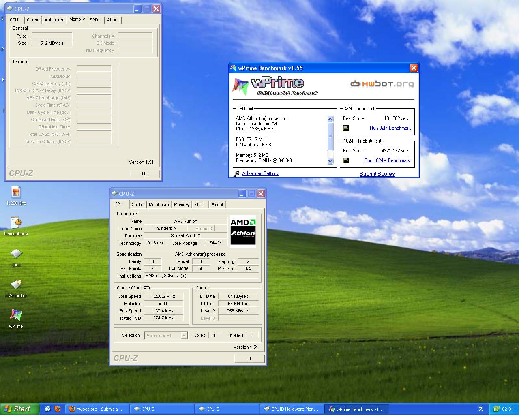Select the Cache tab in the upper CPU-Z window
519x415 pixels.
33,20
